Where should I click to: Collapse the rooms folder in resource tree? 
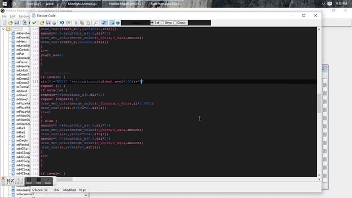coord(3,29)
